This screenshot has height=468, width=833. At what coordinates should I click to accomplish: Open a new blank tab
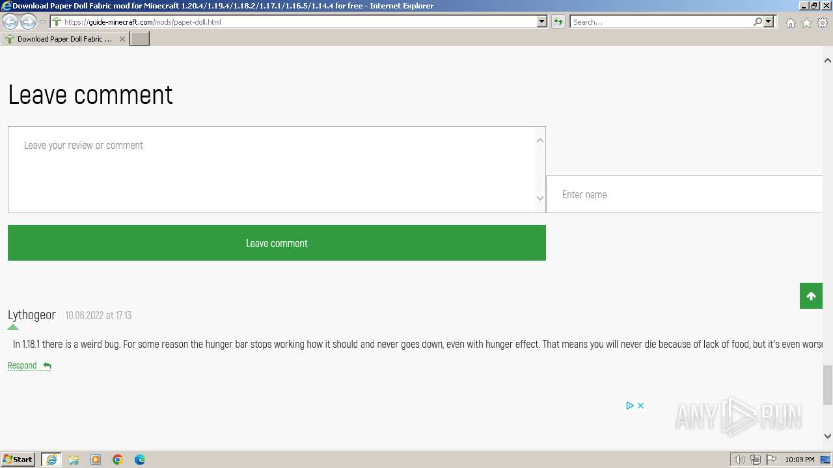(140, 39)
